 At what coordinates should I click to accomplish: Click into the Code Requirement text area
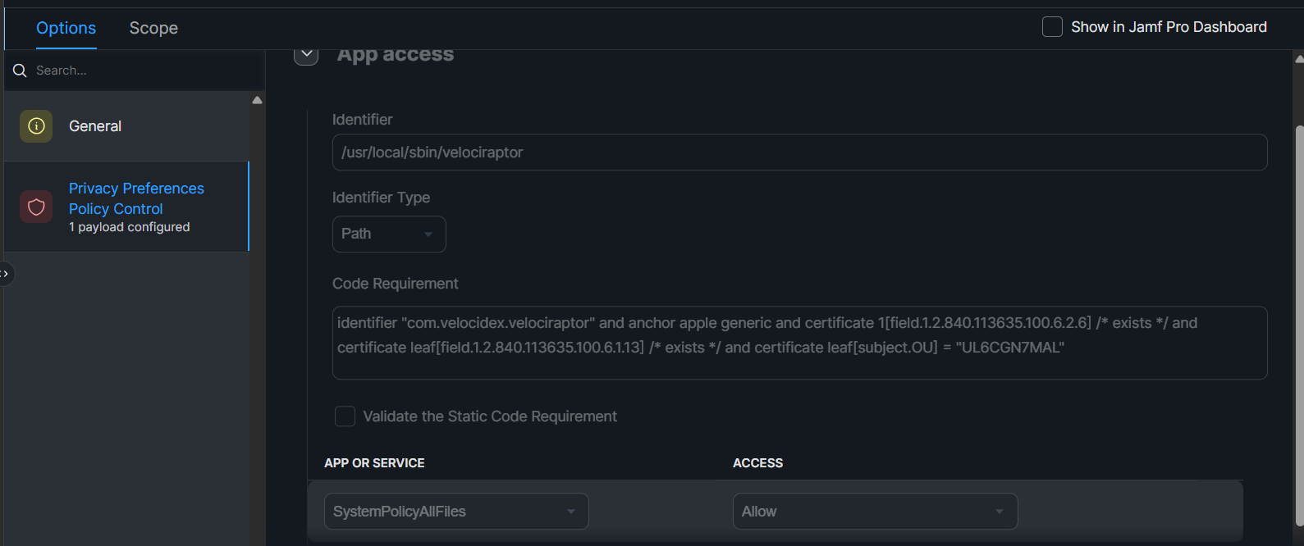coord(798,343)
